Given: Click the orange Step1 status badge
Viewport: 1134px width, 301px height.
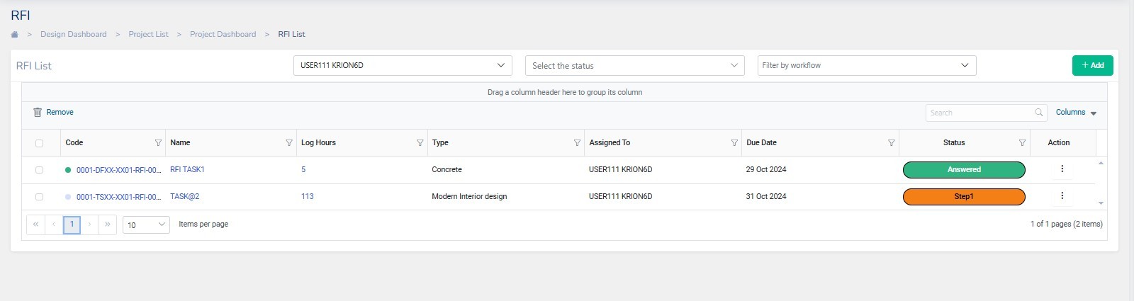Looking at the screenshot, I should tap(963, 196).
